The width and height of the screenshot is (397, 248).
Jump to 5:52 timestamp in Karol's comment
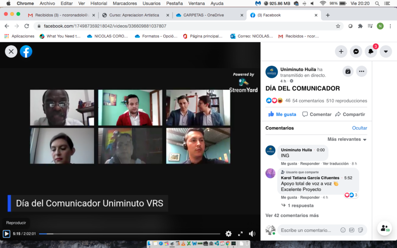348,178
